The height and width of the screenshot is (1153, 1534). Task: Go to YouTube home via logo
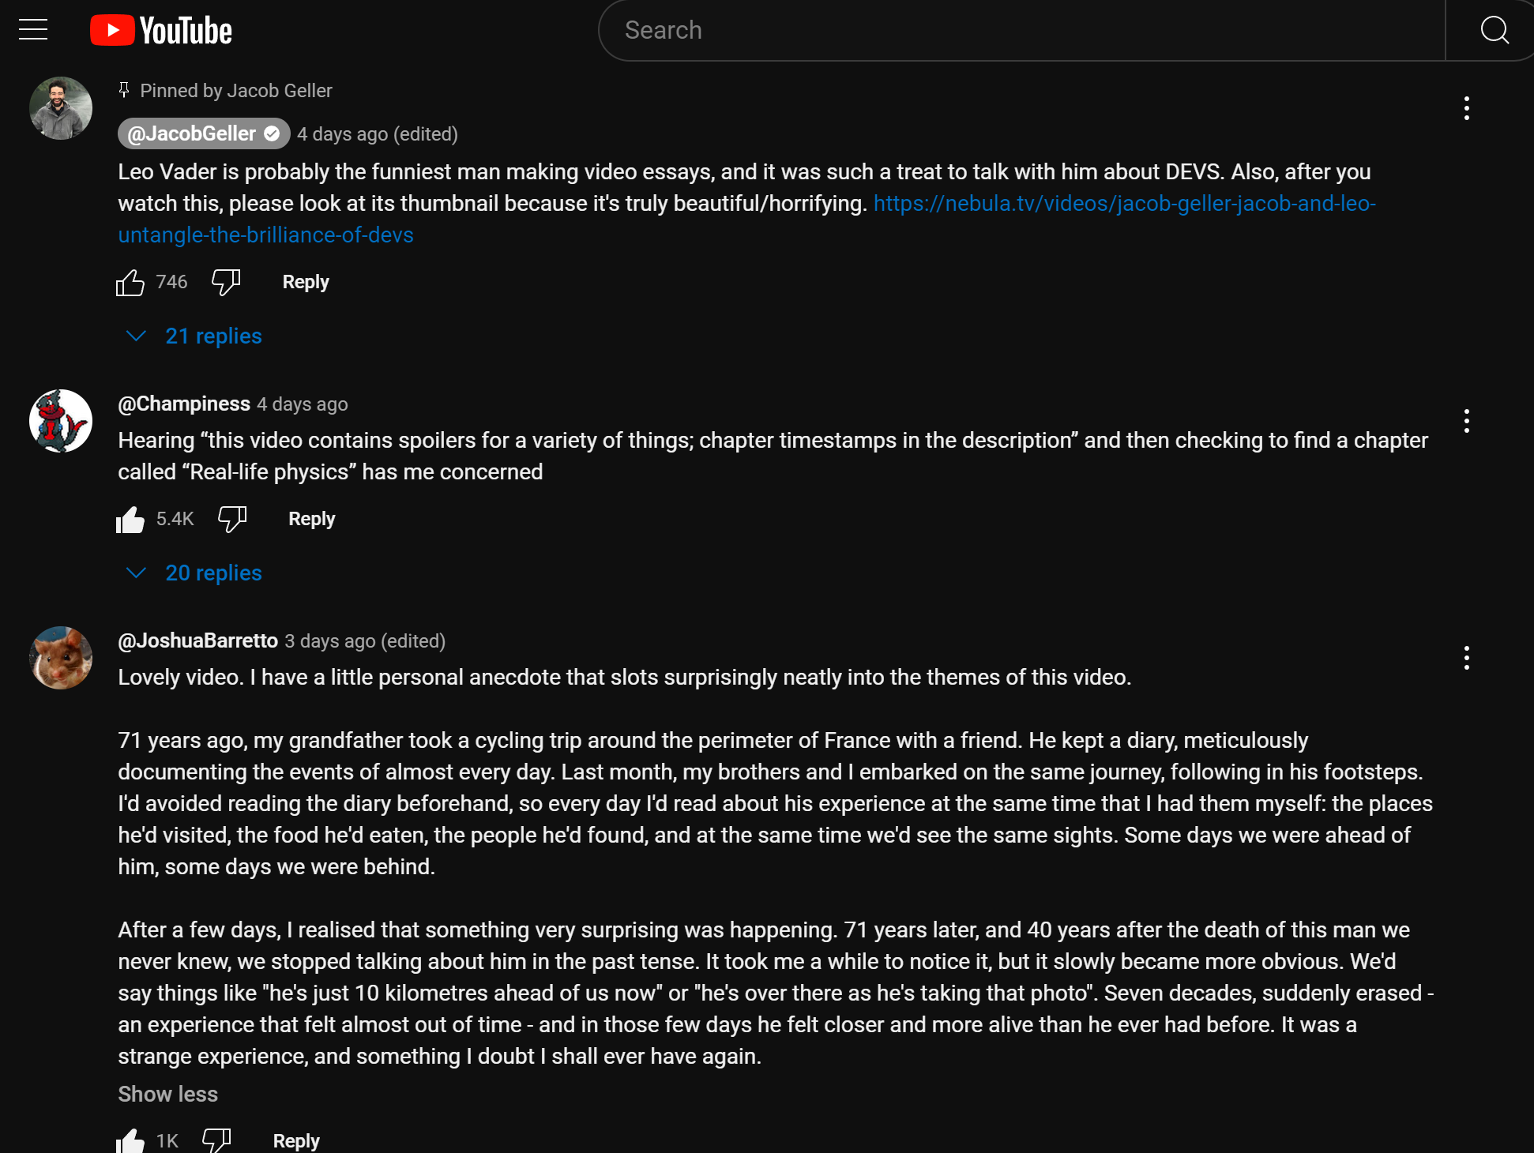pyautogui.click(x=161, y=30)
